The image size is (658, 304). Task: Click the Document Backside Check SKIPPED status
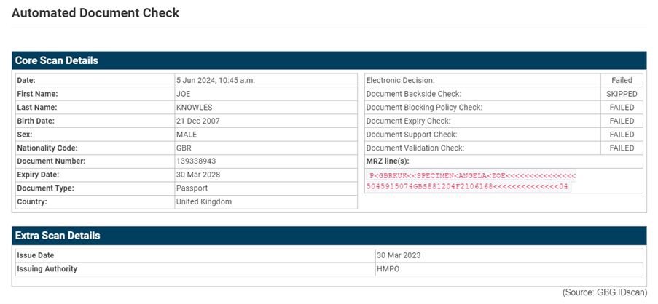point(622,94)
